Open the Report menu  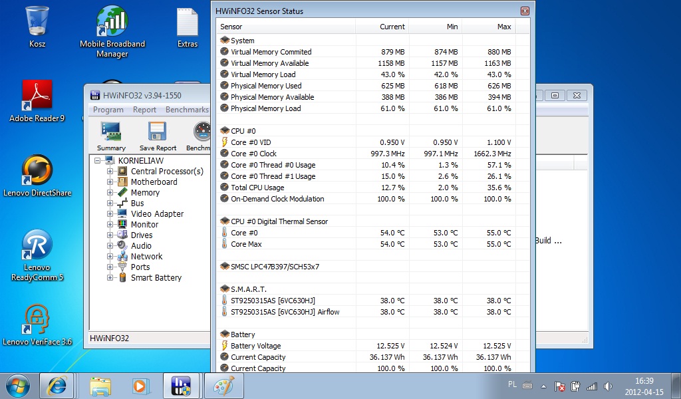point(144,110)
